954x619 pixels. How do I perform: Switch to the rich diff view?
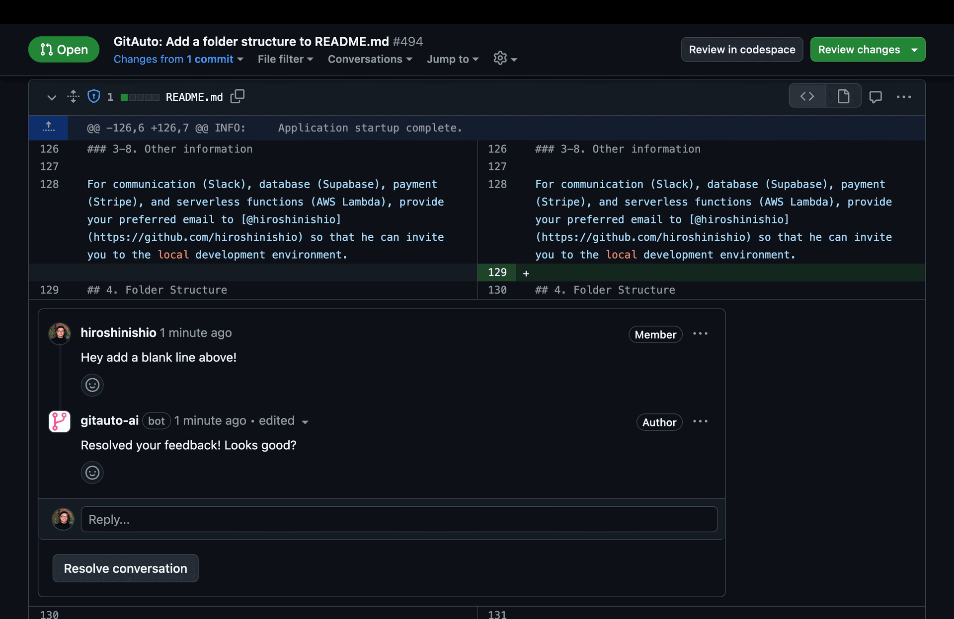(x=843, y=96)
